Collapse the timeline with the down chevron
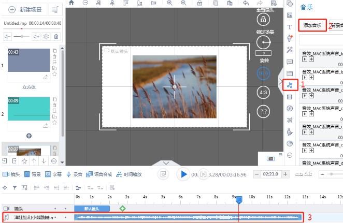Screen dimensions: 343x223 (166, 163)
